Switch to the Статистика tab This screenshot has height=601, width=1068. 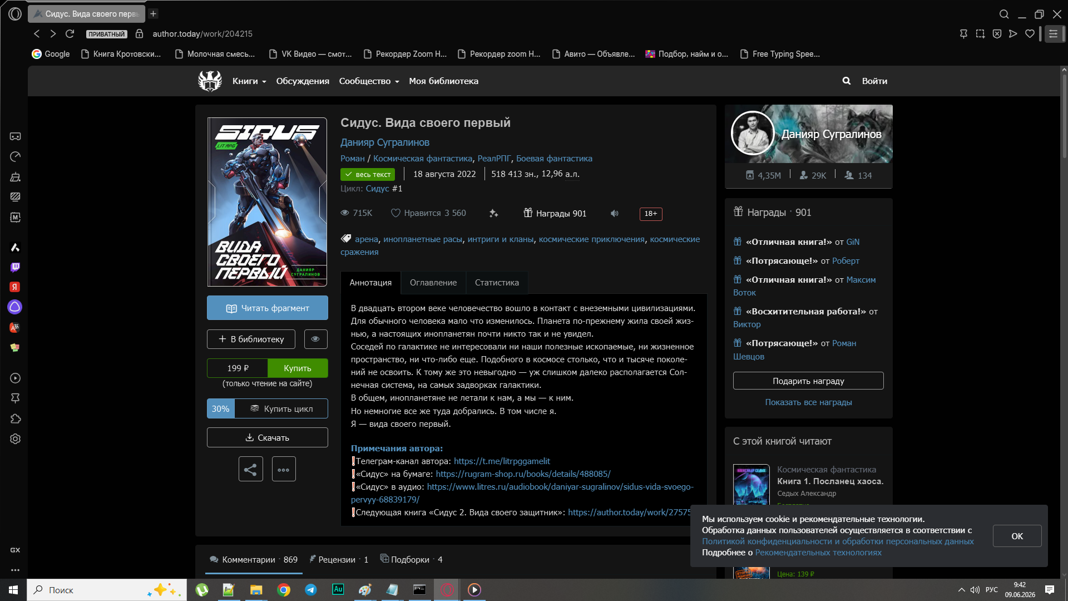tap(497, 283)
